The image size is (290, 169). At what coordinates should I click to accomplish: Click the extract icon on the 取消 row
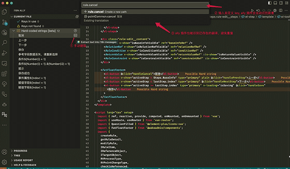point(75,35)
